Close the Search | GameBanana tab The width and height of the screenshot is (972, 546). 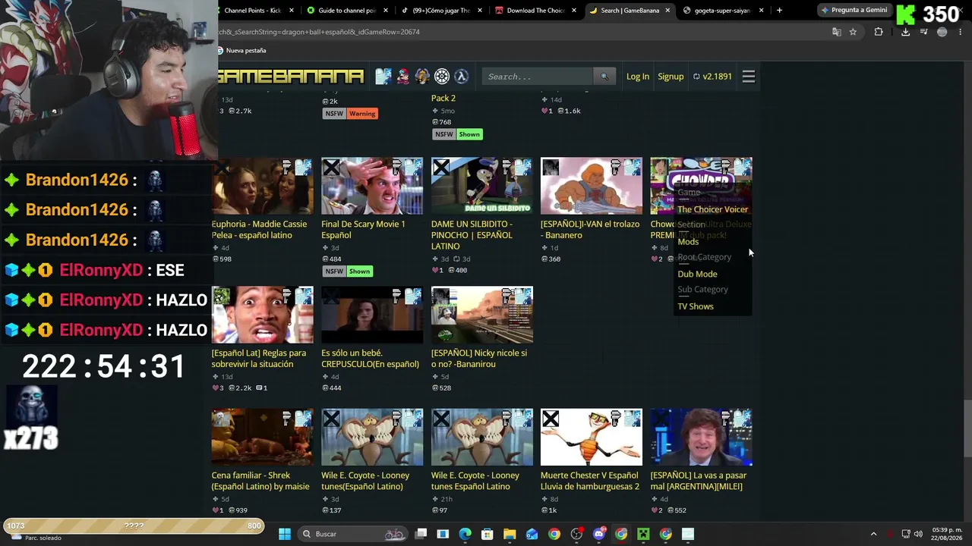coord(668,11)
